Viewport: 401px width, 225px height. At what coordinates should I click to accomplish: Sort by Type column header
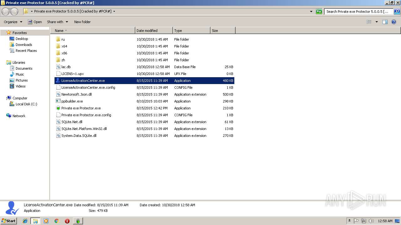191,31
